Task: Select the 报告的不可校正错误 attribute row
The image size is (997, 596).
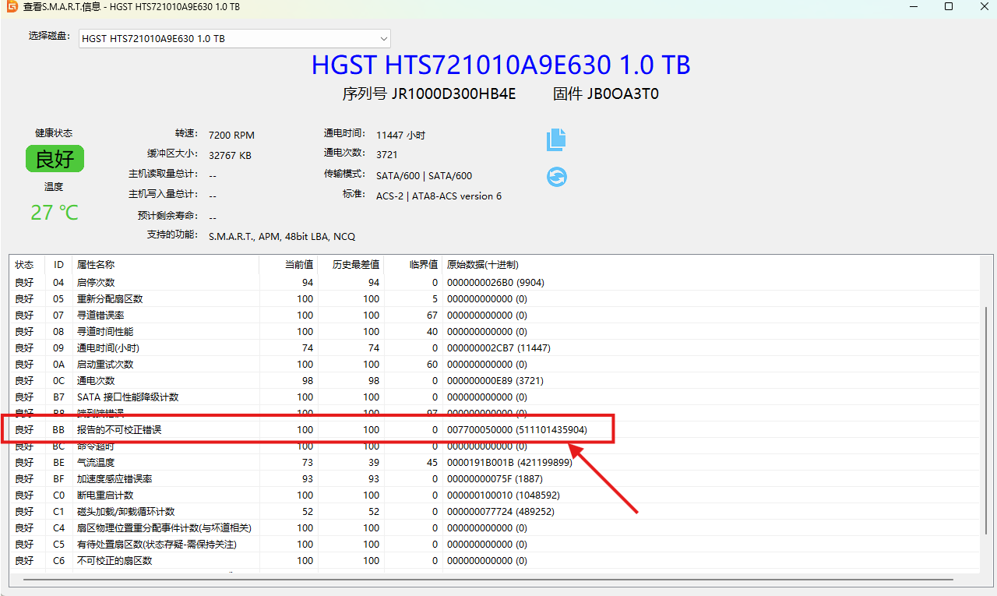Action: (495, 429)
